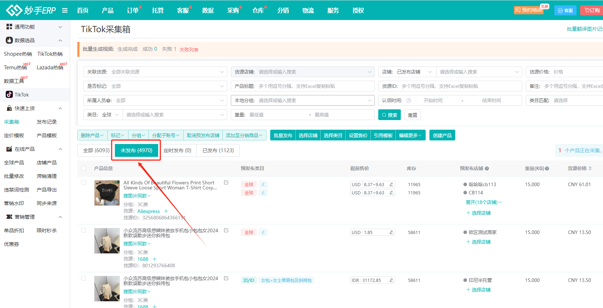Open the 店铺 已发布店铺 dropdown

(x=407, y=72)
